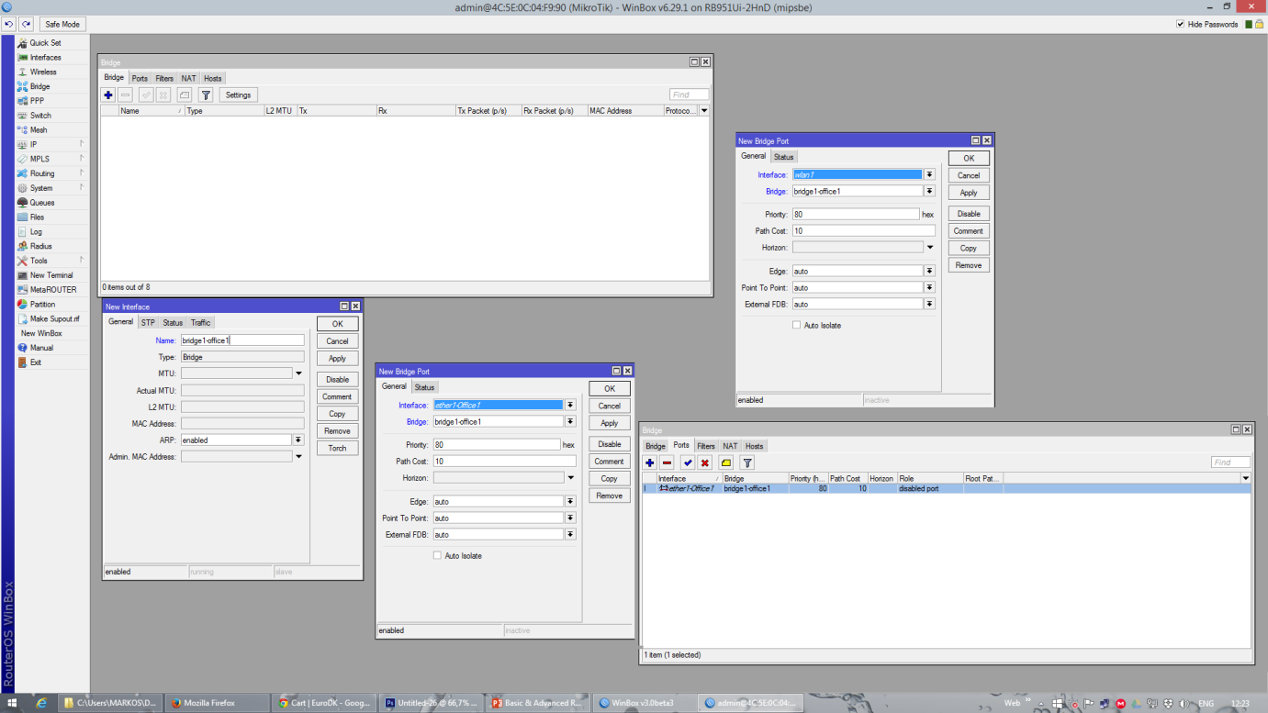
Task: Click Path Cost field in wlan1 dialog
Action: 863,231
